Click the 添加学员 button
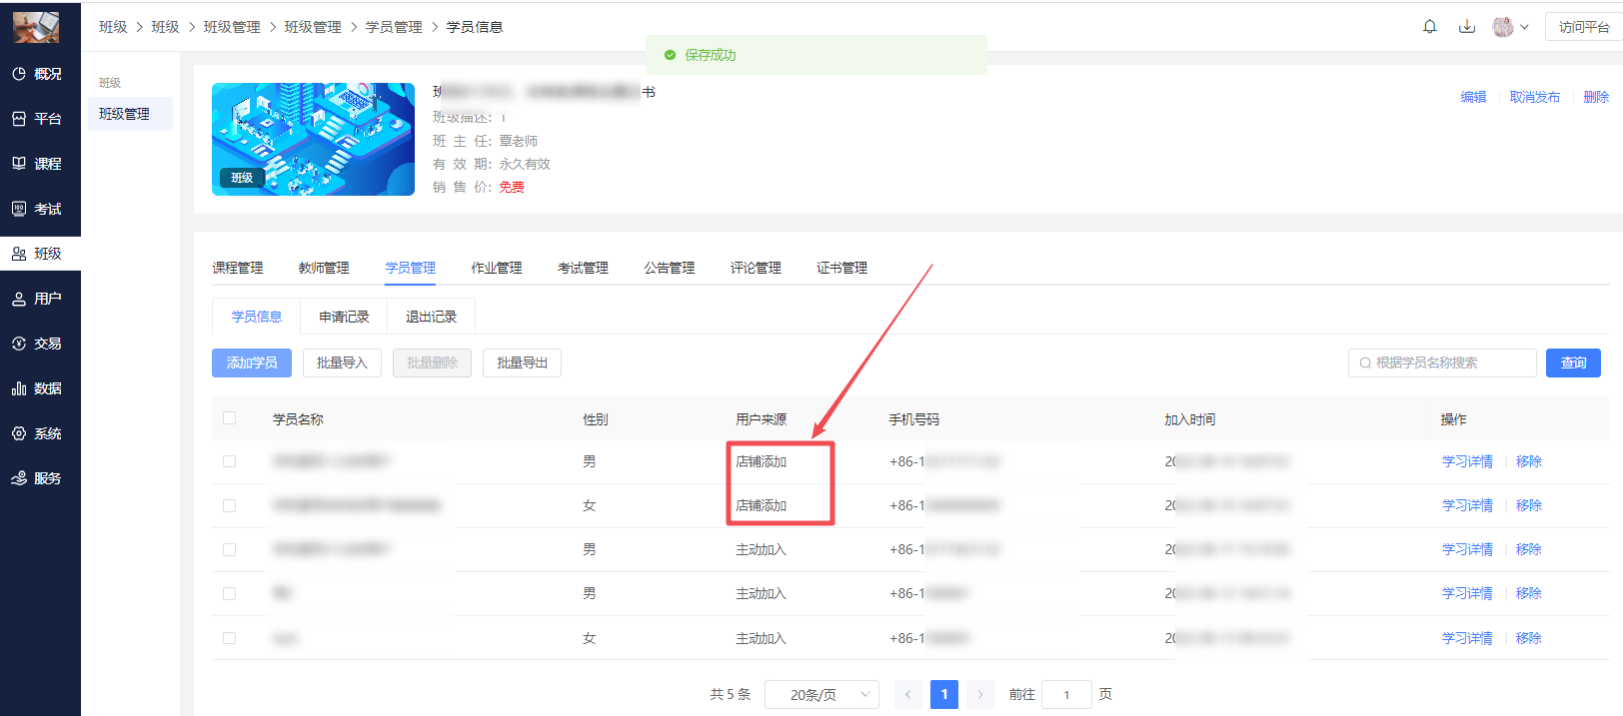1623x716 pixels. coord(252,363)
